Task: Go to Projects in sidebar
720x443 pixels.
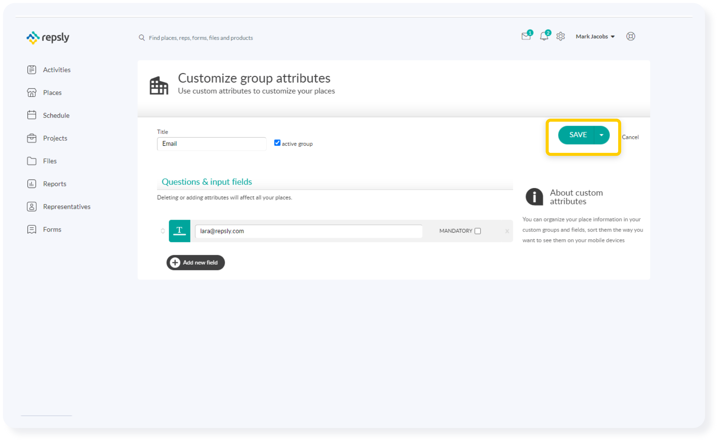Action: [x=55, y=138]
